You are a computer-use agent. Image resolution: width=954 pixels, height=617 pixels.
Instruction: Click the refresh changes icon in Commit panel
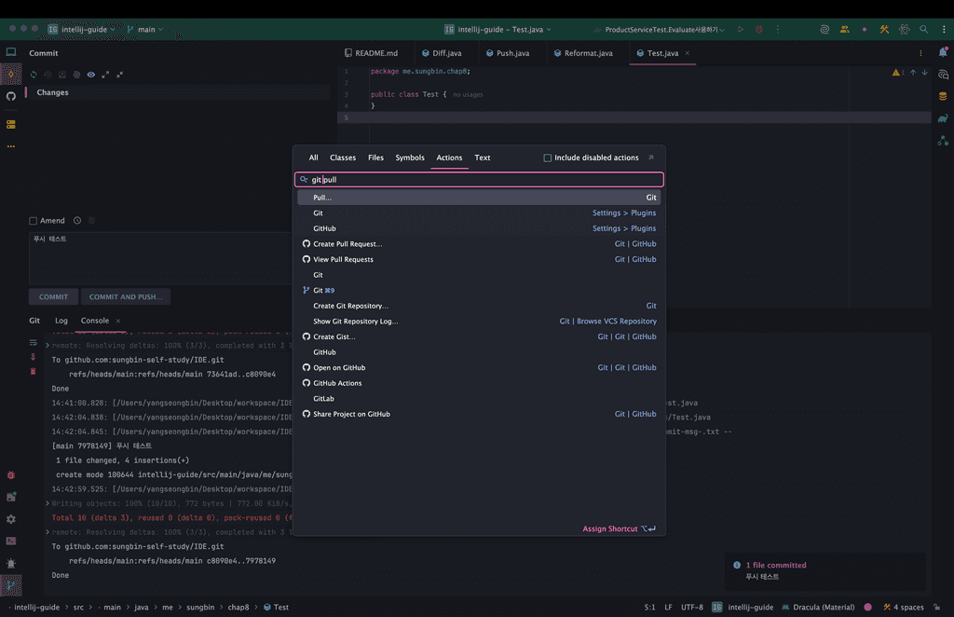[34, 75]
